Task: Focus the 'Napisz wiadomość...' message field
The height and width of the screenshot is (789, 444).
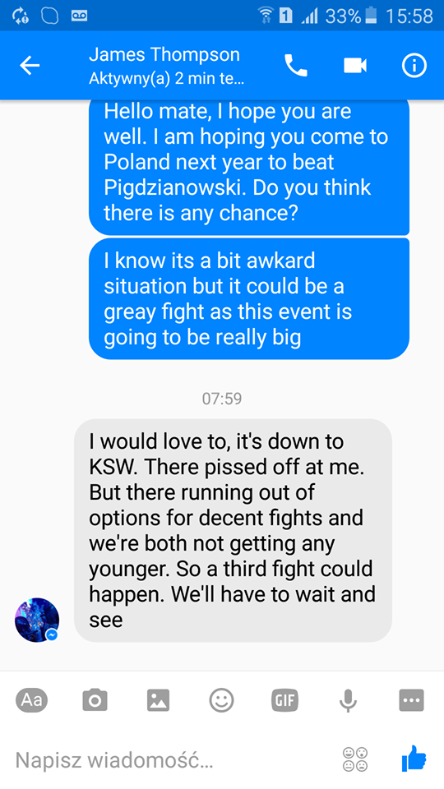Action: 171,759
